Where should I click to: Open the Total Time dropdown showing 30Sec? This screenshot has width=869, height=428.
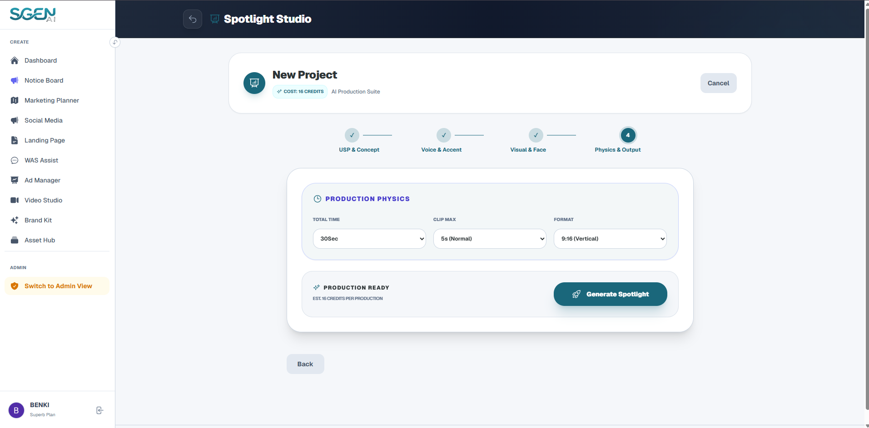[x=369, y=239]
